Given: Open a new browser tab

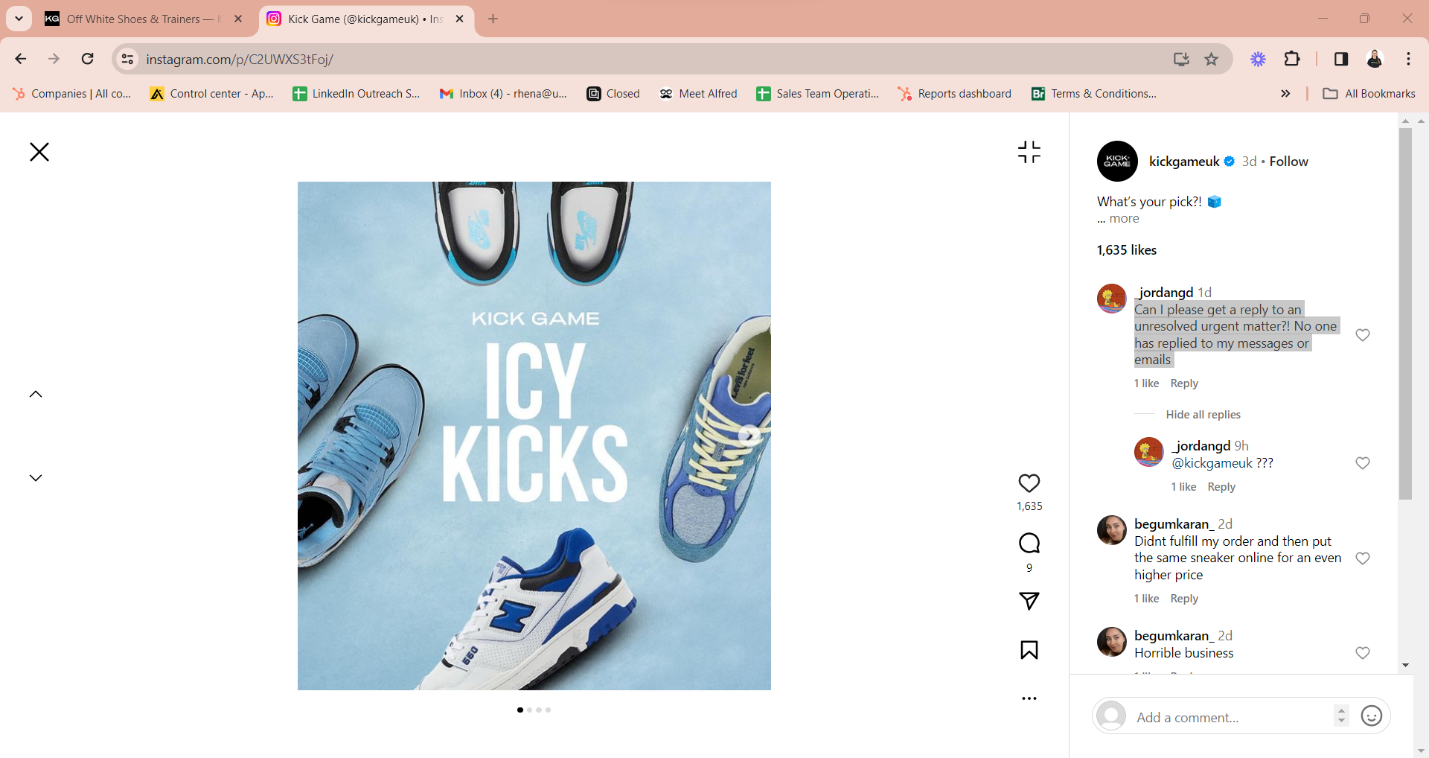Looking at the screenshot, I should click(493, 19).
